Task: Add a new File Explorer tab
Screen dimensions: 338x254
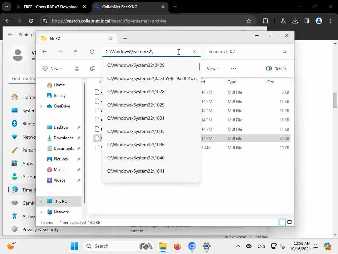Action: coord(125,38)
